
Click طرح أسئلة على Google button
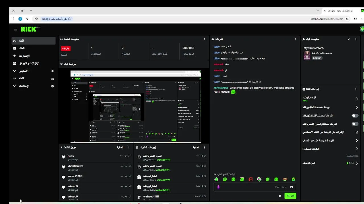(57, 19)
